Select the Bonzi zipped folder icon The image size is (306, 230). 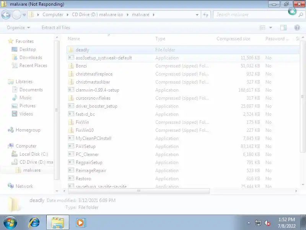coord(71,66)
